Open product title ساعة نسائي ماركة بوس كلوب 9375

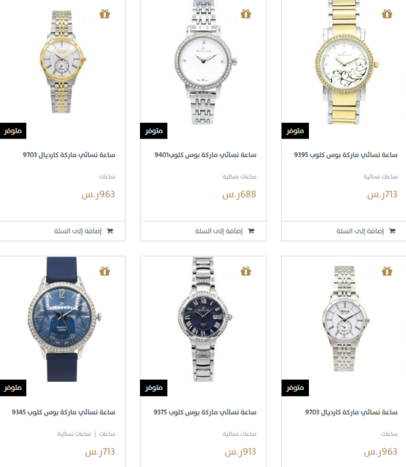(x=204, y=412)
